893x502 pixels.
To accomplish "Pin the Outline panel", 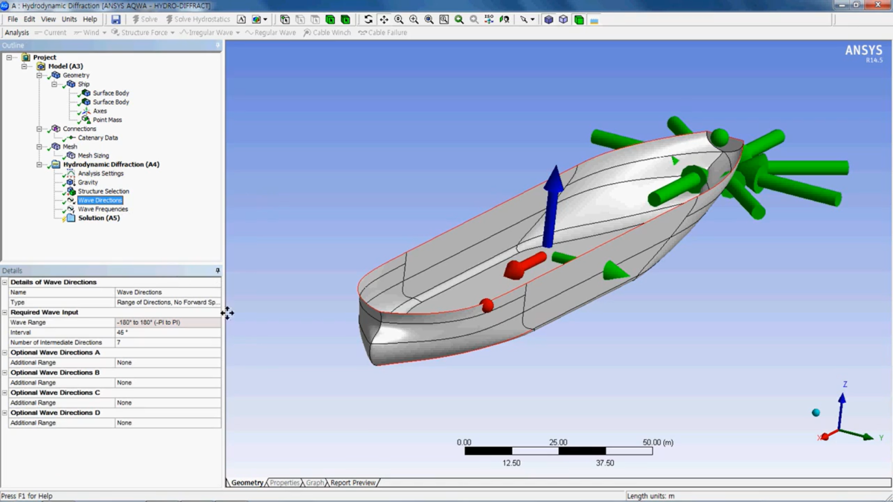I will (x=218, y=45).
